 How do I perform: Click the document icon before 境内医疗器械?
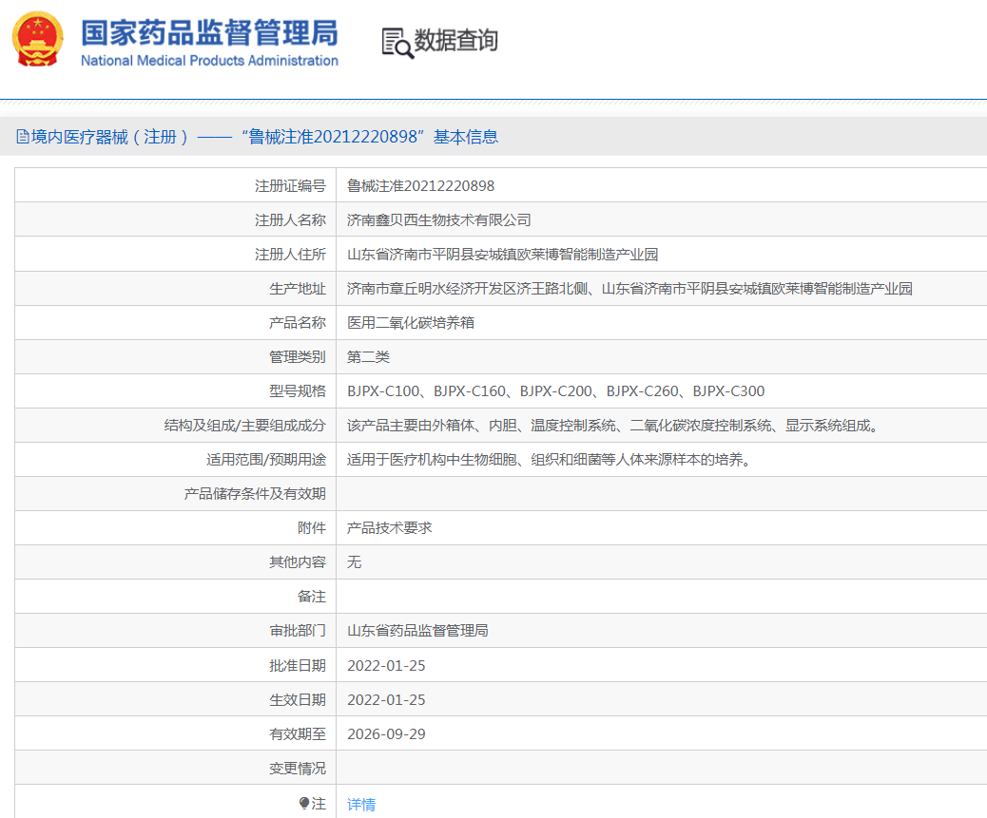pyautogui.click(x=23, y=137)
